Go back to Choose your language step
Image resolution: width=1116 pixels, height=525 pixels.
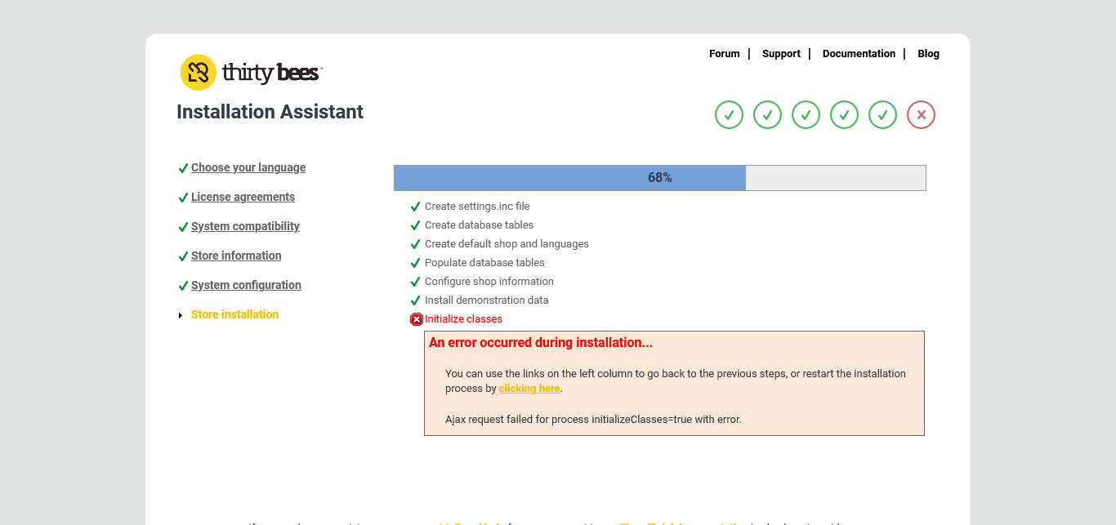pyautogui.click(x=248, y=167)
